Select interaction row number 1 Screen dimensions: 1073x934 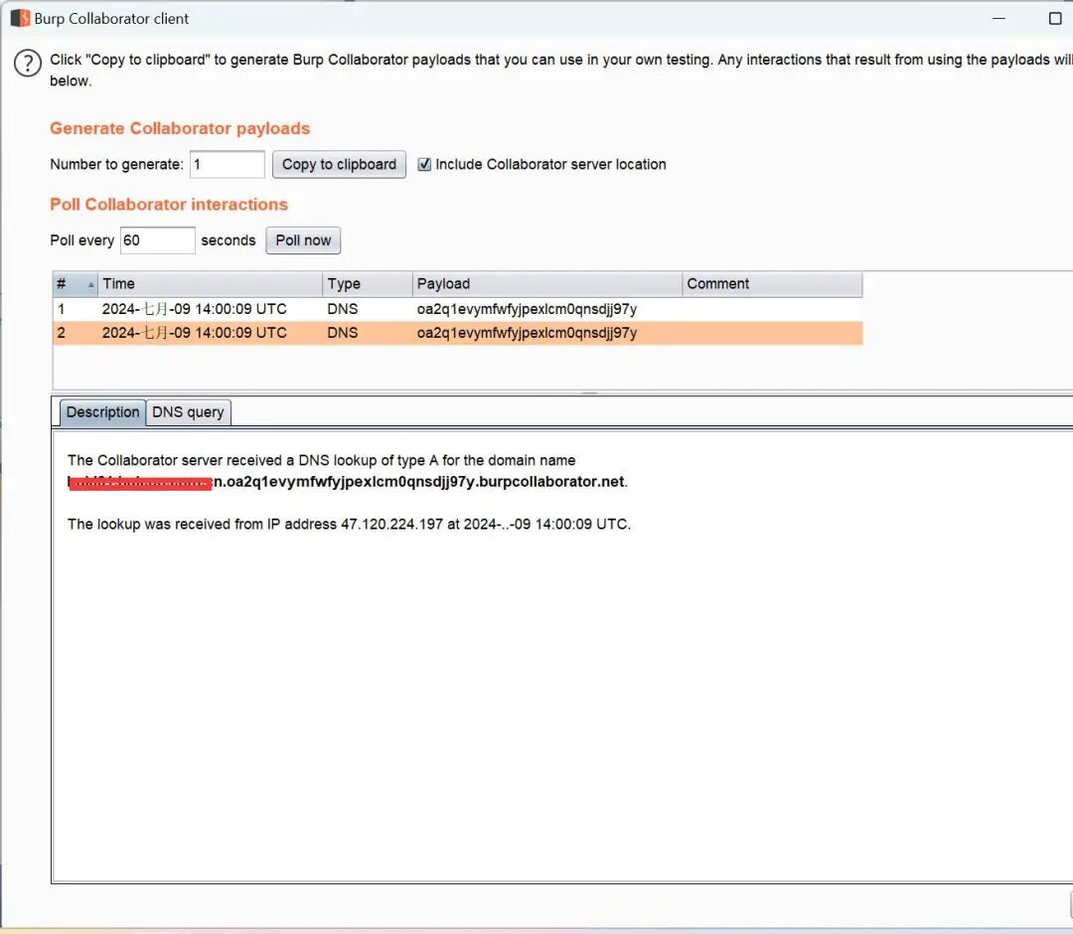[458, 309]
